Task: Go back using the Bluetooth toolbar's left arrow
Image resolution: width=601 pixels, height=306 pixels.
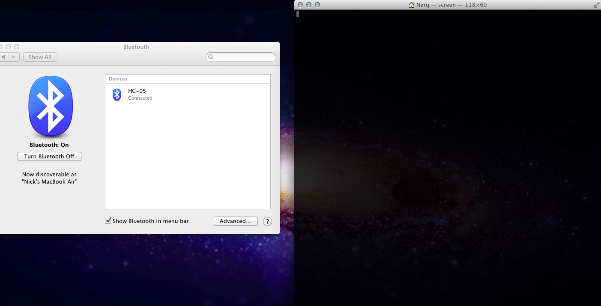Action: click(x=4, y=57)
